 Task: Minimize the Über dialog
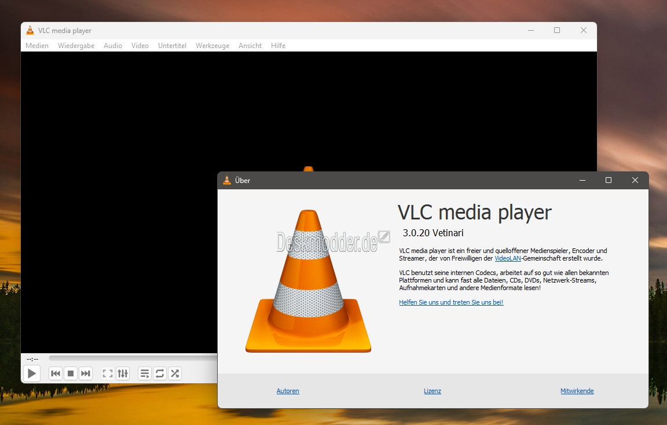pyautogui.click(x=582, y=181)
